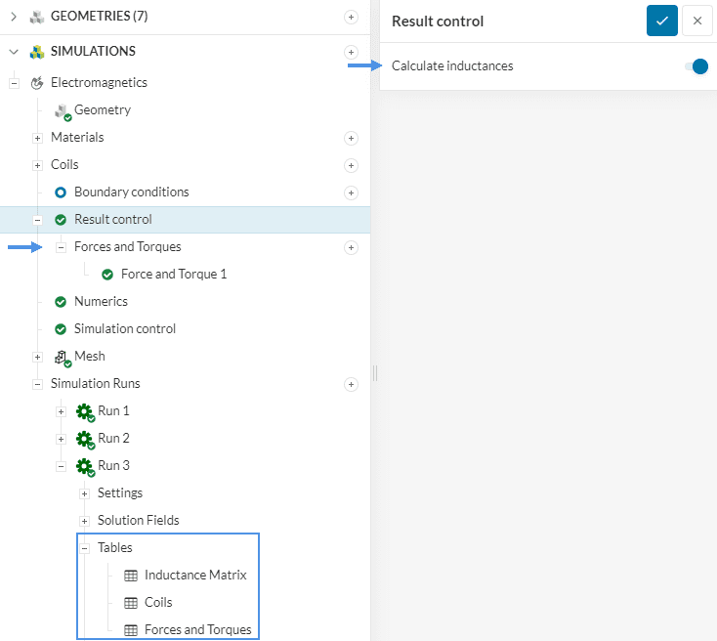Expand the Geometries section chevron
Image resolution: width=717 pixels, height=641 pixels.
pos(14,17)
